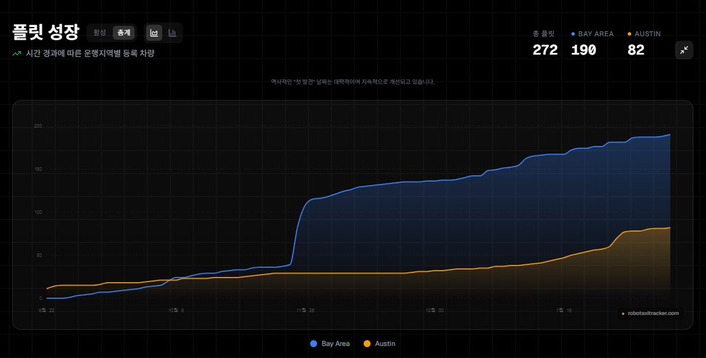This screenshot has height=358, width=706.
Task: Click the y-axis label 100
Action: (38, 212)
